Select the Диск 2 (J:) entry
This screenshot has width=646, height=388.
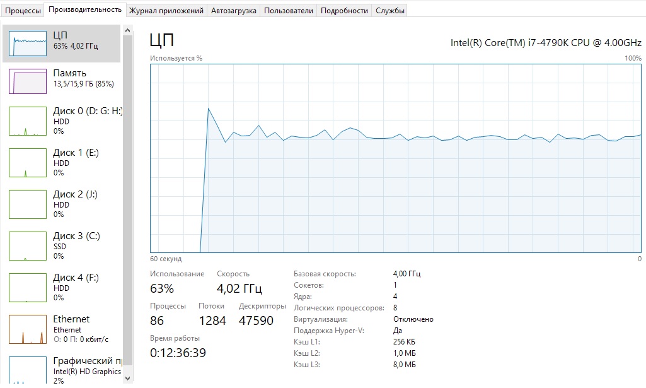pos(61,204)
